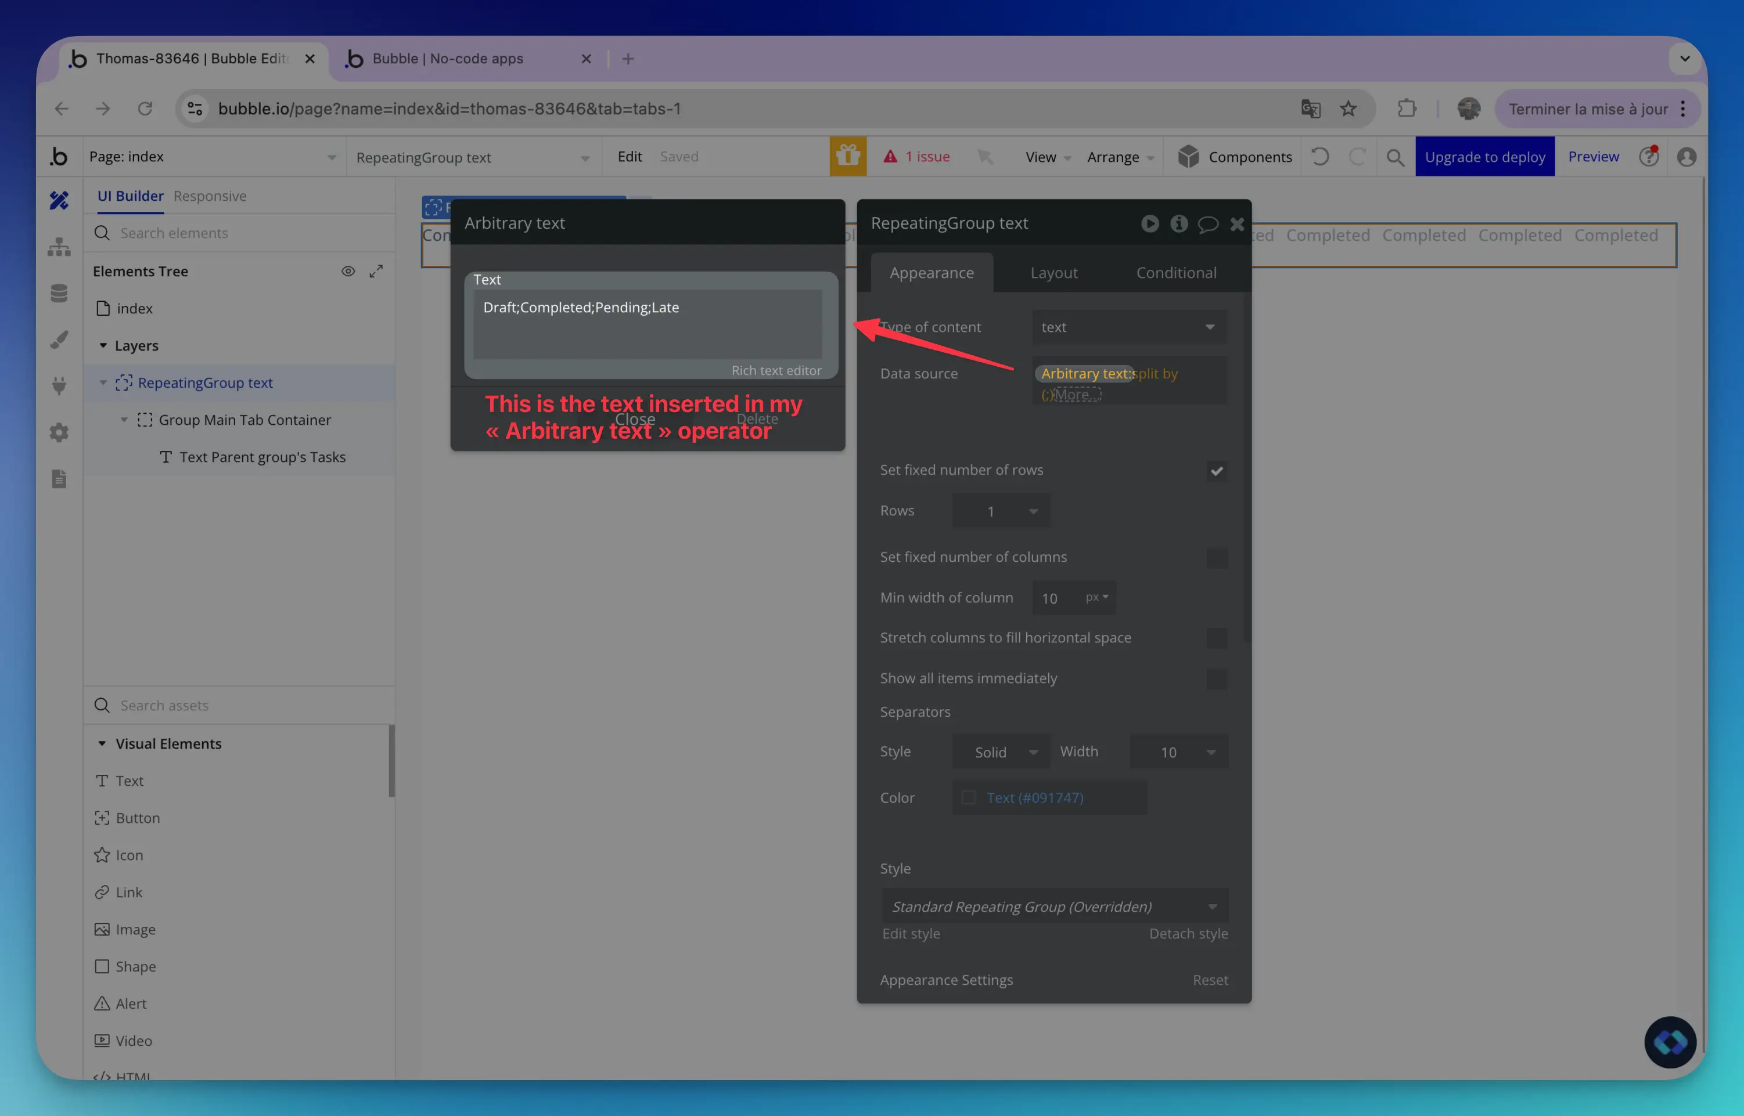Click the undo arrow icon
The width and height of the screenshot is (1744, 1116).
pyautogui.click(x=1320, y=157)
